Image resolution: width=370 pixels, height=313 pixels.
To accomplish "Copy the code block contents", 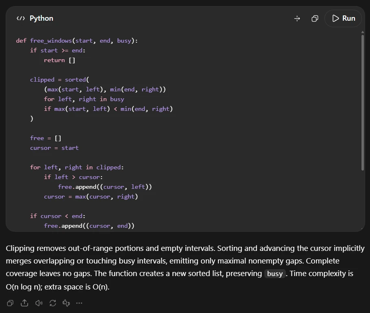I will [315, 18].
